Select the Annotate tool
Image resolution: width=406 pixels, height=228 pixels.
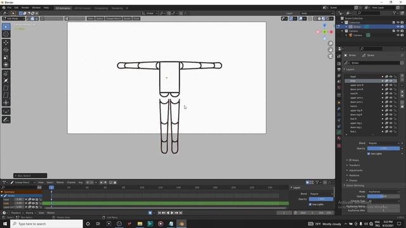click(6, 120)
